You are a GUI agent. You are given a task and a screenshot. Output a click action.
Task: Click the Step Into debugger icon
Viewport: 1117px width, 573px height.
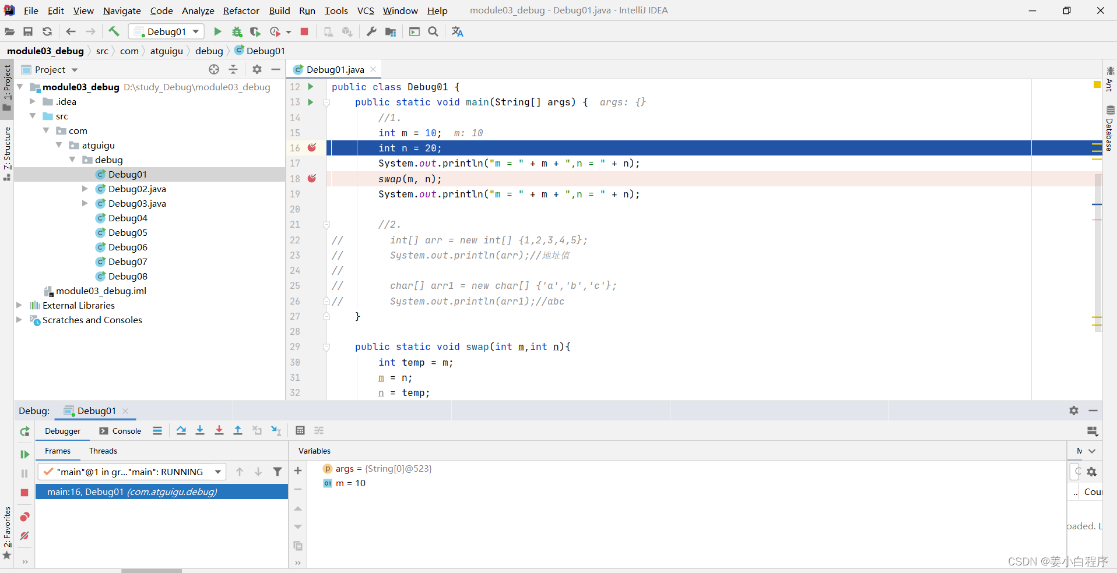(x=200, y=430)
